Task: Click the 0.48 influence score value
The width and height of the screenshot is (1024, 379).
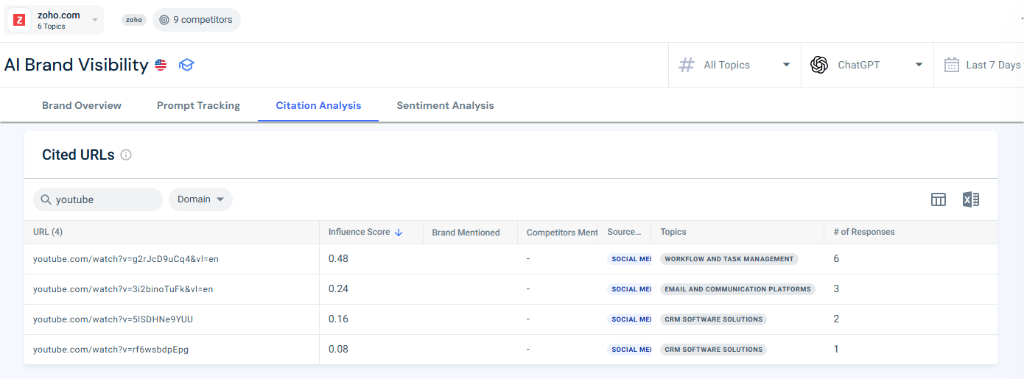Action: pyautogui.click(x=338, y=259)
